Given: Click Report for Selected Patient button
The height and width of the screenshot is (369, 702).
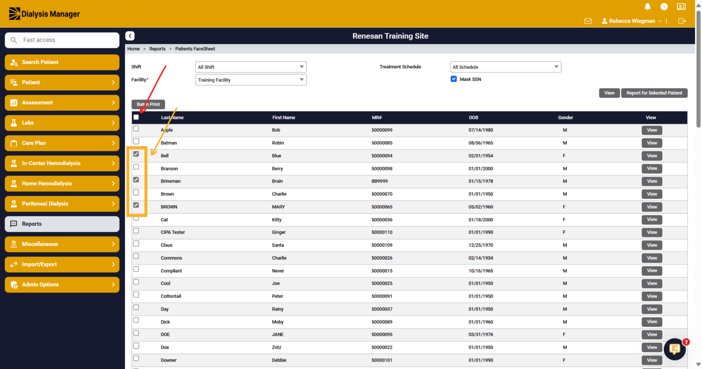Looking at the screenshot, I should tap(654, 93).
